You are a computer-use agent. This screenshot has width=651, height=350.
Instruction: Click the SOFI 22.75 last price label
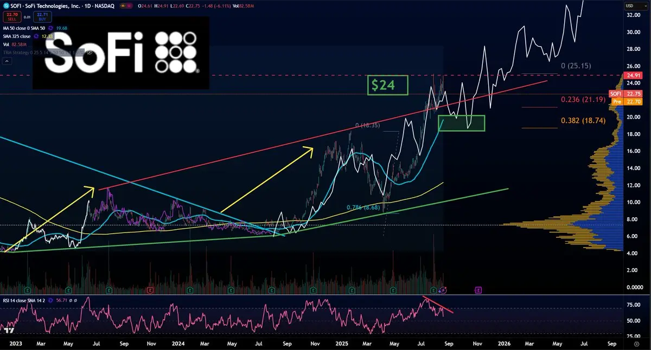pyautogui.click(x=626, y=93)
